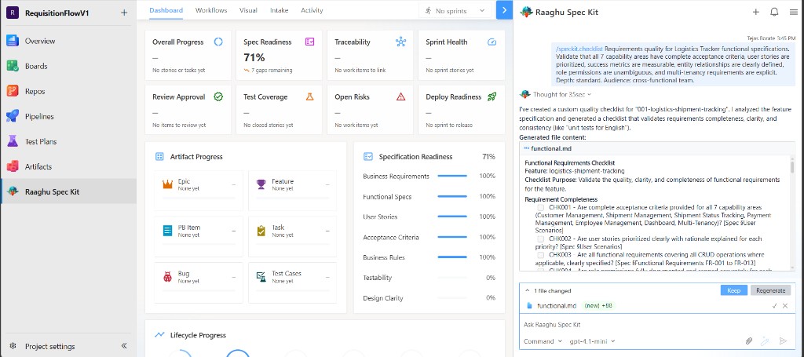Image resolution: width=804 pixels, height=357 pixels.
Task: Click the magic wand icon in chat
Action: click(x=766, y=341)
